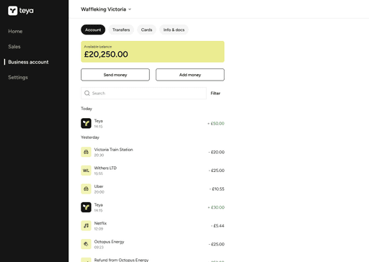Click the Send money button
Viewport: 369px width, 262px height.
click(x=115, y=75)
